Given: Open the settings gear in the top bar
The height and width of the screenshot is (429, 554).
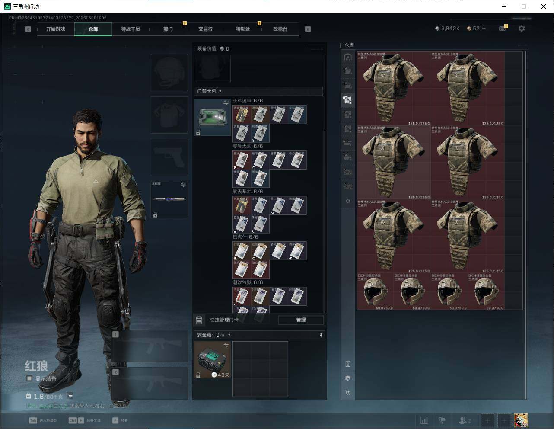Looking at the screenshot, I should [x=522, y=29].
